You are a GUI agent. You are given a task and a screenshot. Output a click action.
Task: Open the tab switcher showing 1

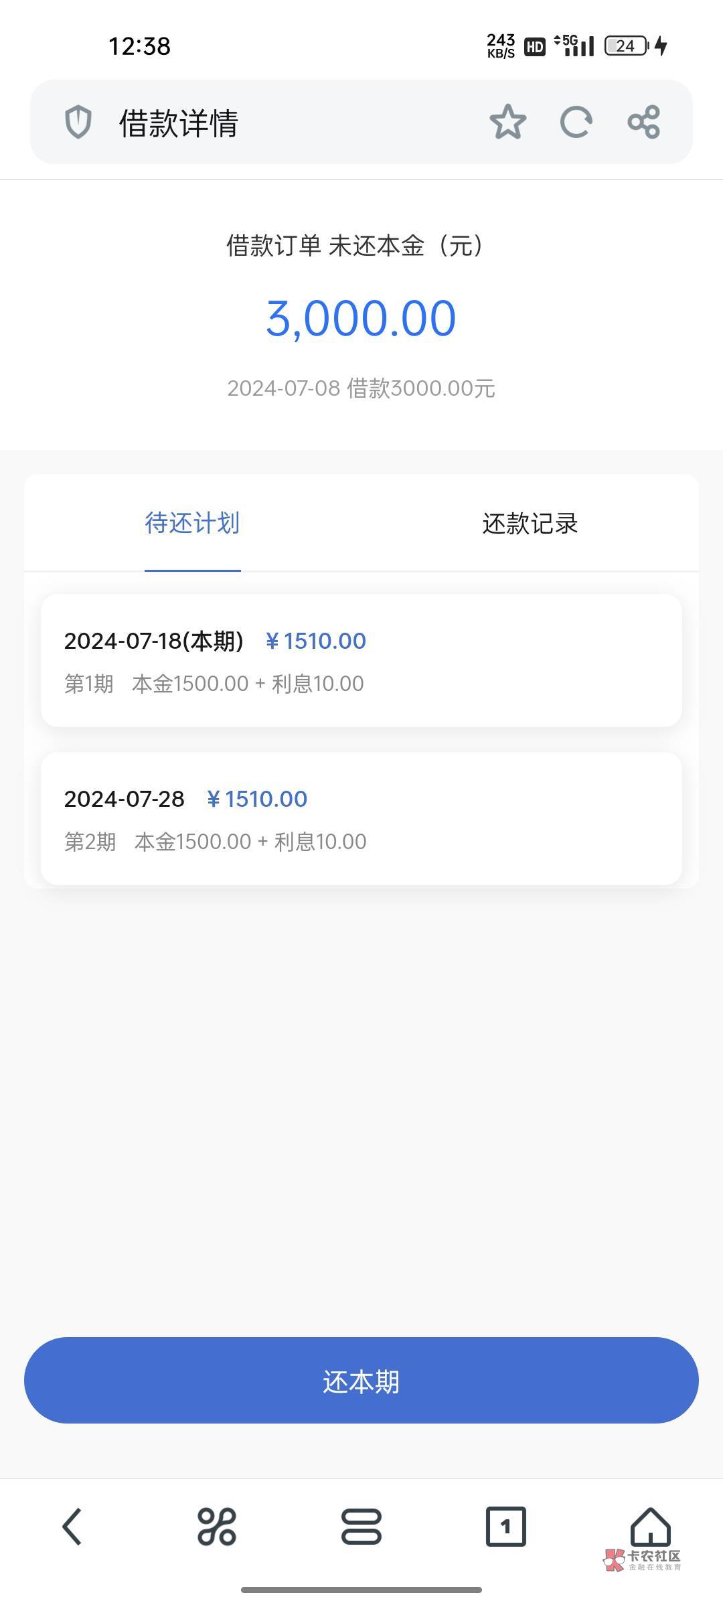pyautogui.click(x=505, y=1527)
